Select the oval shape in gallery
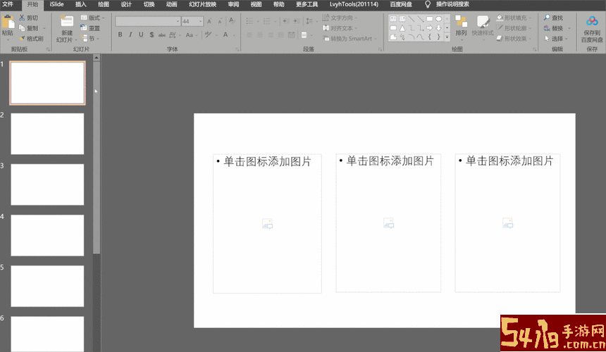Screen dimensions: 606x352 click(x=439, y=18)
